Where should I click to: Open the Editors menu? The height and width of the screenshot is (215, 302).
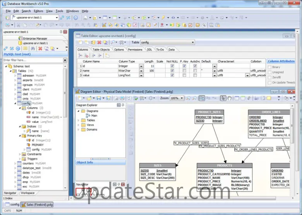point(38,11)
